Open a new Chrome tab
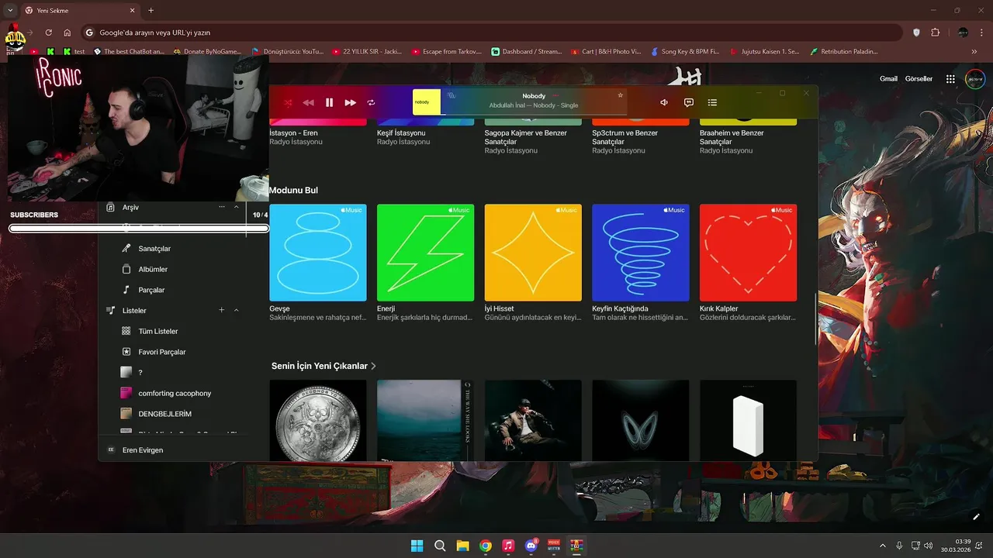 [151, 10]
